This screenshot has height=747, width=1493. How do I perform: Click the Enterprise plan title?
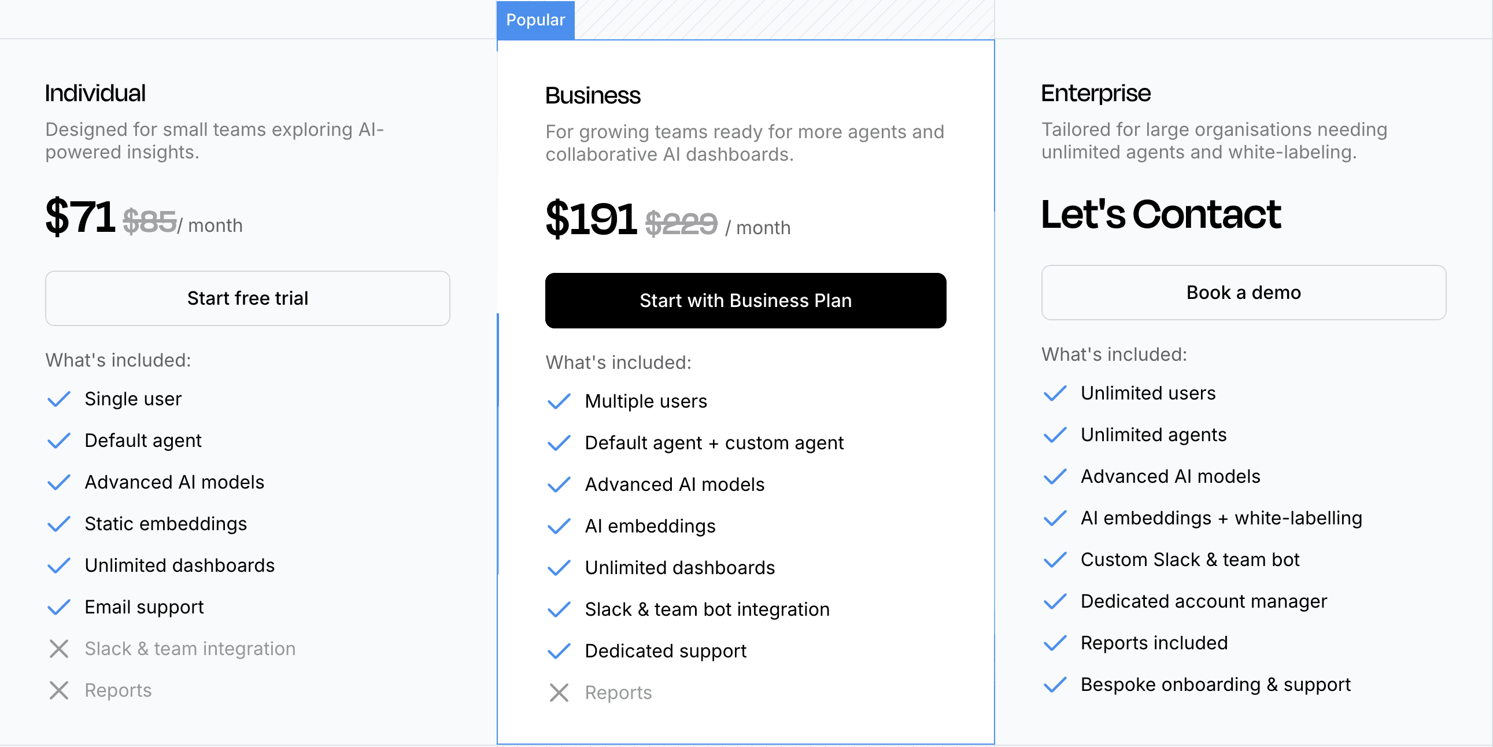pos(1095,93)
